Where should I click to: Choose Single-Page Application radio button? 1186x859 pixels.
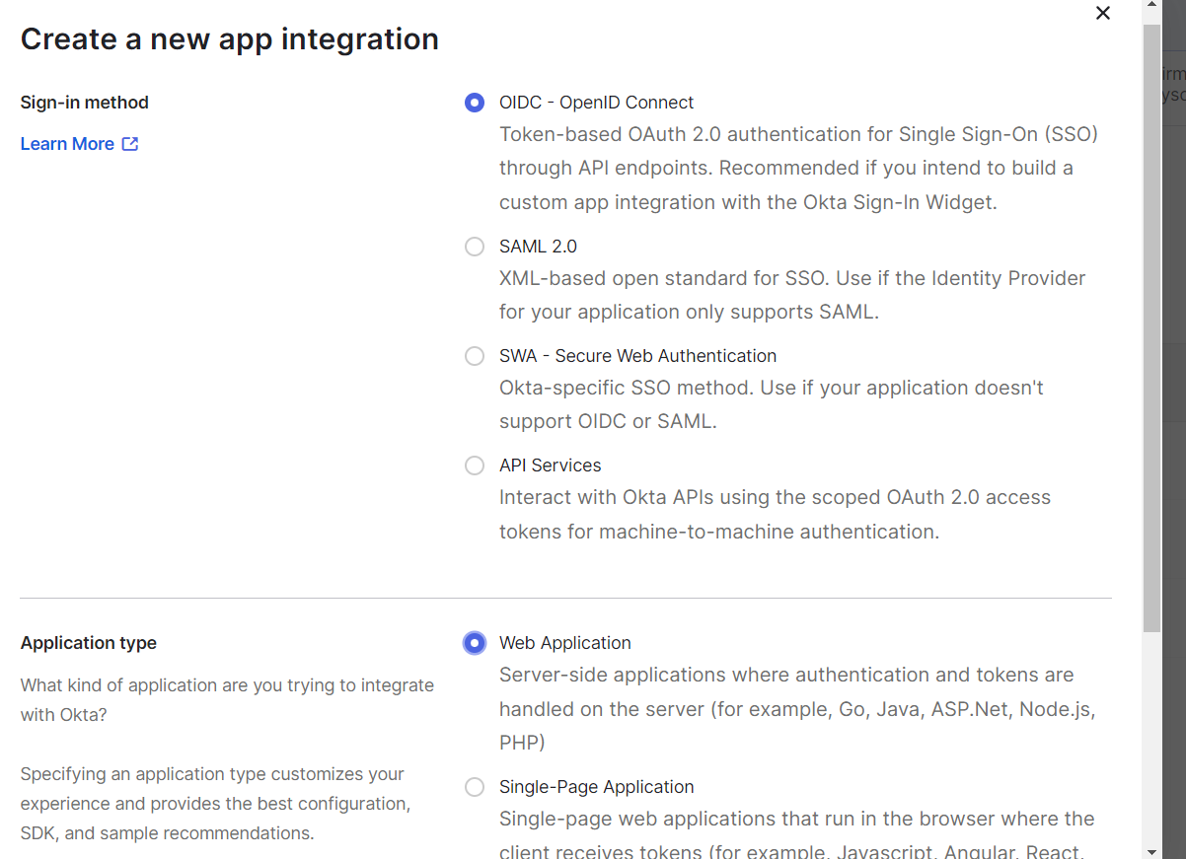coord(475,787)
